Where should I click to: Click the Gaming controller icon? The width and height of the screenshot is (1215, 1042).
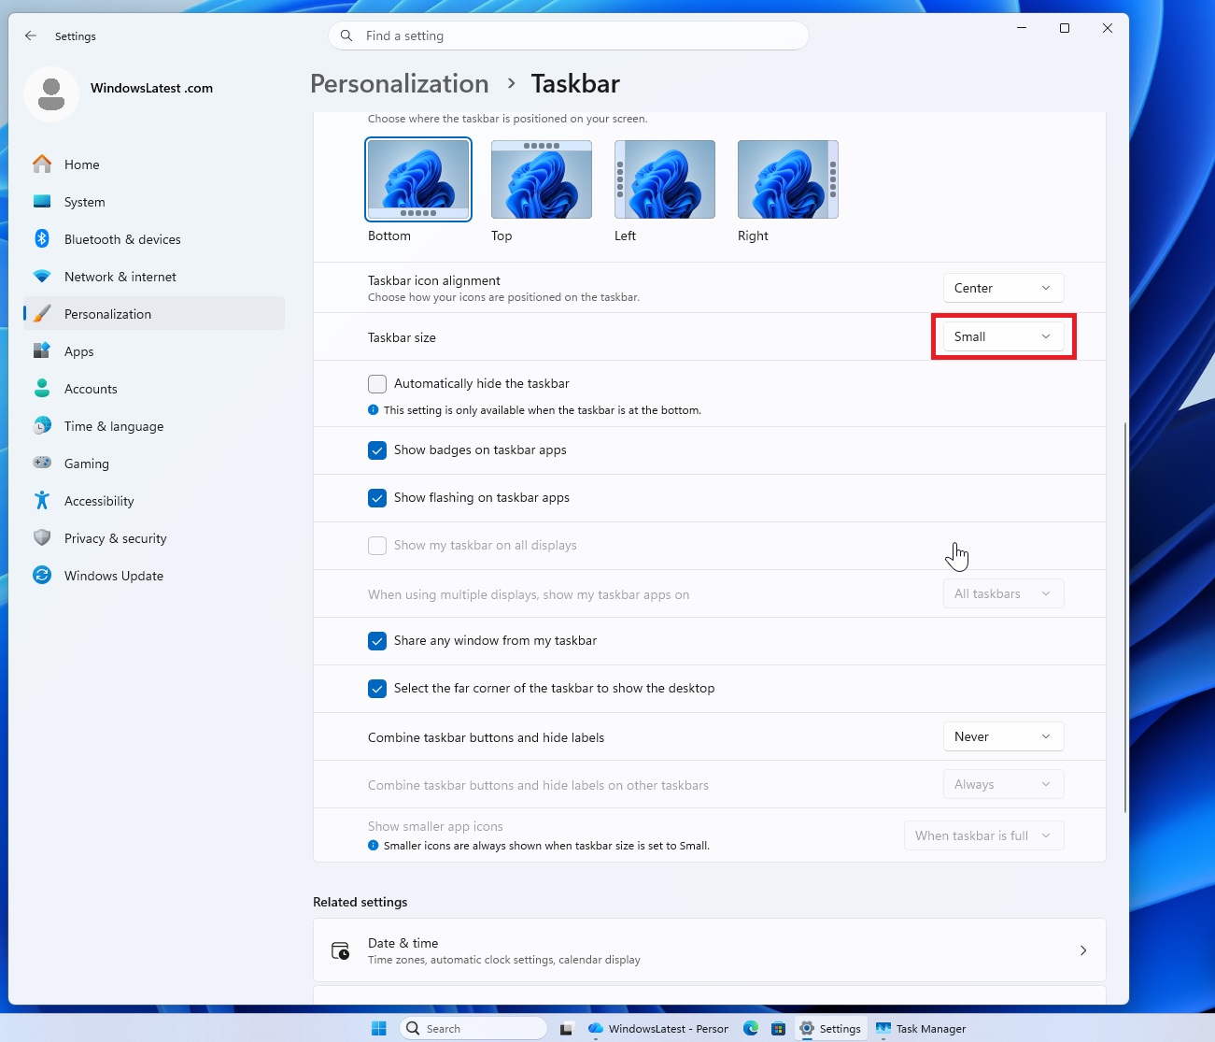click(x=42, y=463)
